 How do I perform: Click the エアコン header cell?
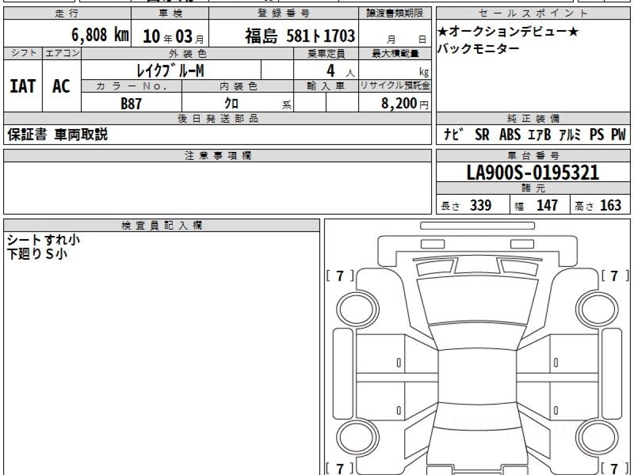tap(62, 53)
